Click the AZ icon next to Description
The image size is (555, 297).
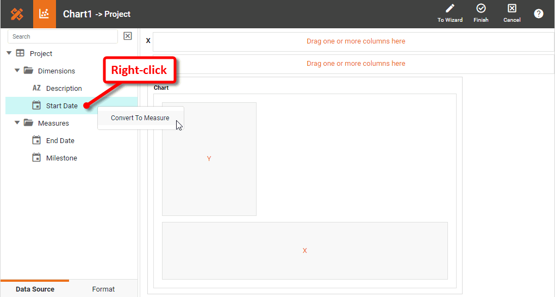[36, 88]
